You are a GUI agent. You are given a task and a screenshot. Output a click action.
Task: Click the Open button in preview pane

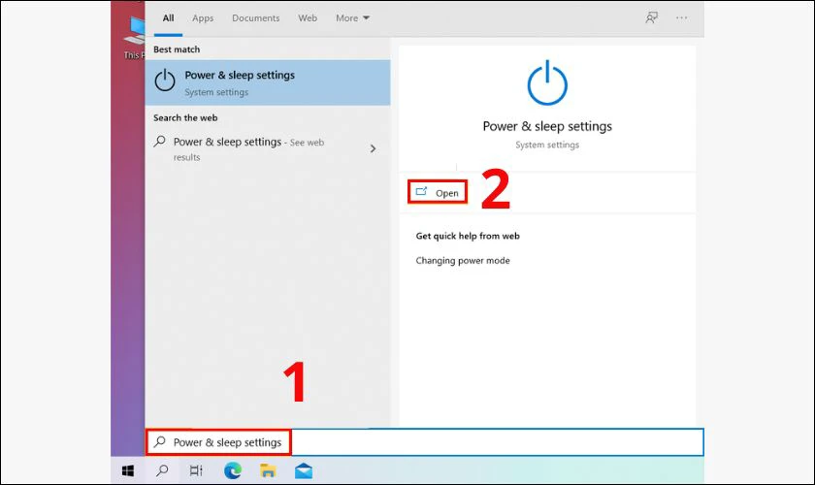pyautogui.click(x=438, y=192)
